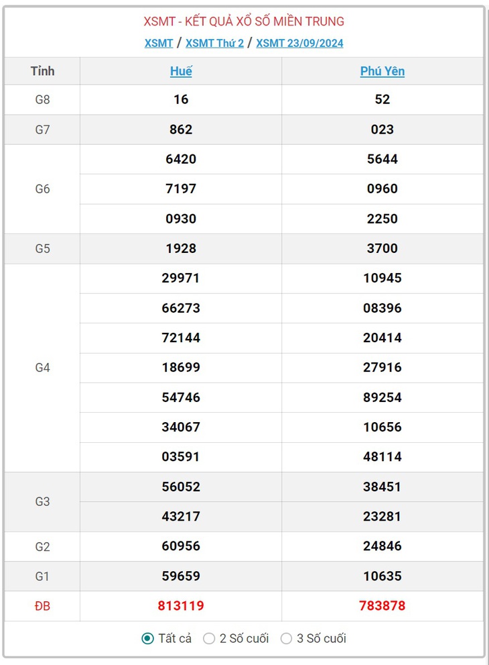Open the Phú Yên province header link
This screenshot has width=489, height=665.
point(382,71)
